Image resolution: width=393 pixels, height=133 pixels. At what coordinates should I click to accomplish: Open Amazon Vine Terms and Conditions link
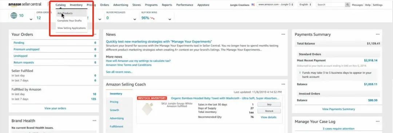point(128,65)
